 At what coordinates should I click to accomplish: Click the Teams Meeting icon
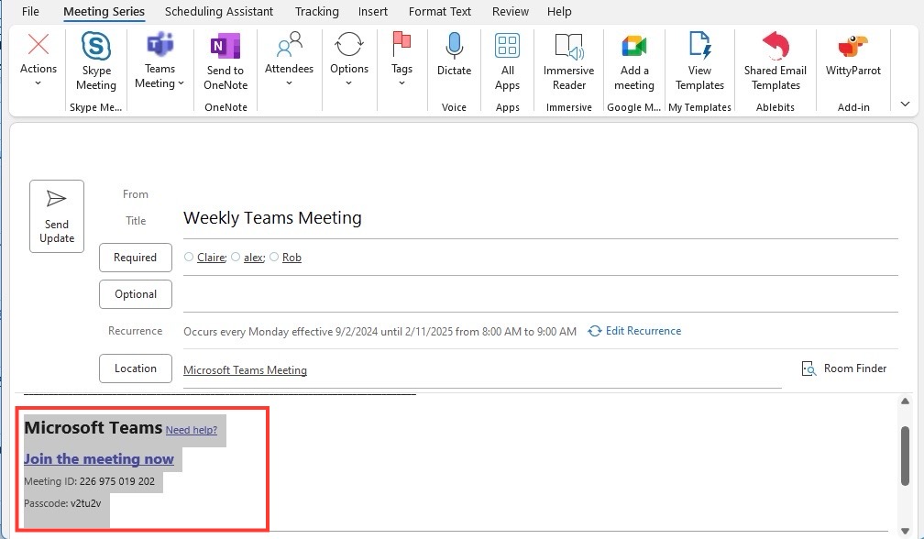[x=159, y=45]
